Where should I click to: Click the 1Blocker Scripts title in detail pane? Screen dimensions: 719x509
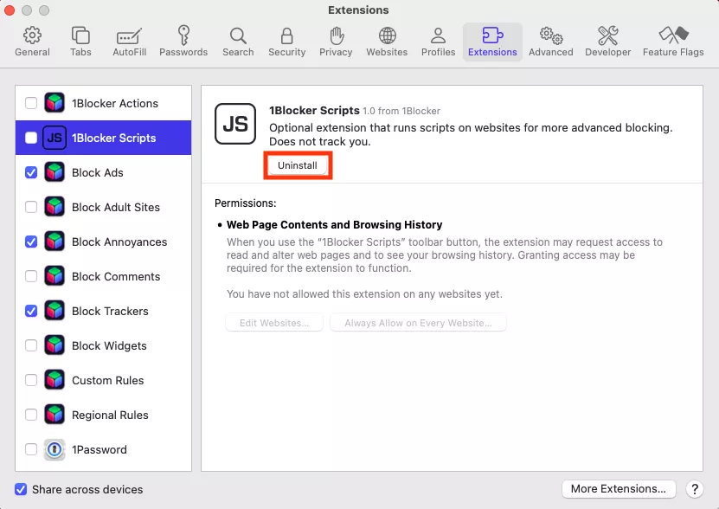(x=314, y=110)
